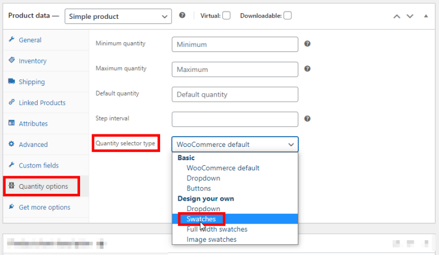Viewport: 439px width, 255px height.
Task: Click the help icon next to Step interval
Action: pos(308,119)
